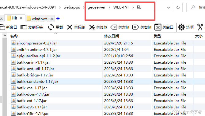Click date 2024/5/20 21:15 cell
Screen dimensions: 205x116
(119, 43)
